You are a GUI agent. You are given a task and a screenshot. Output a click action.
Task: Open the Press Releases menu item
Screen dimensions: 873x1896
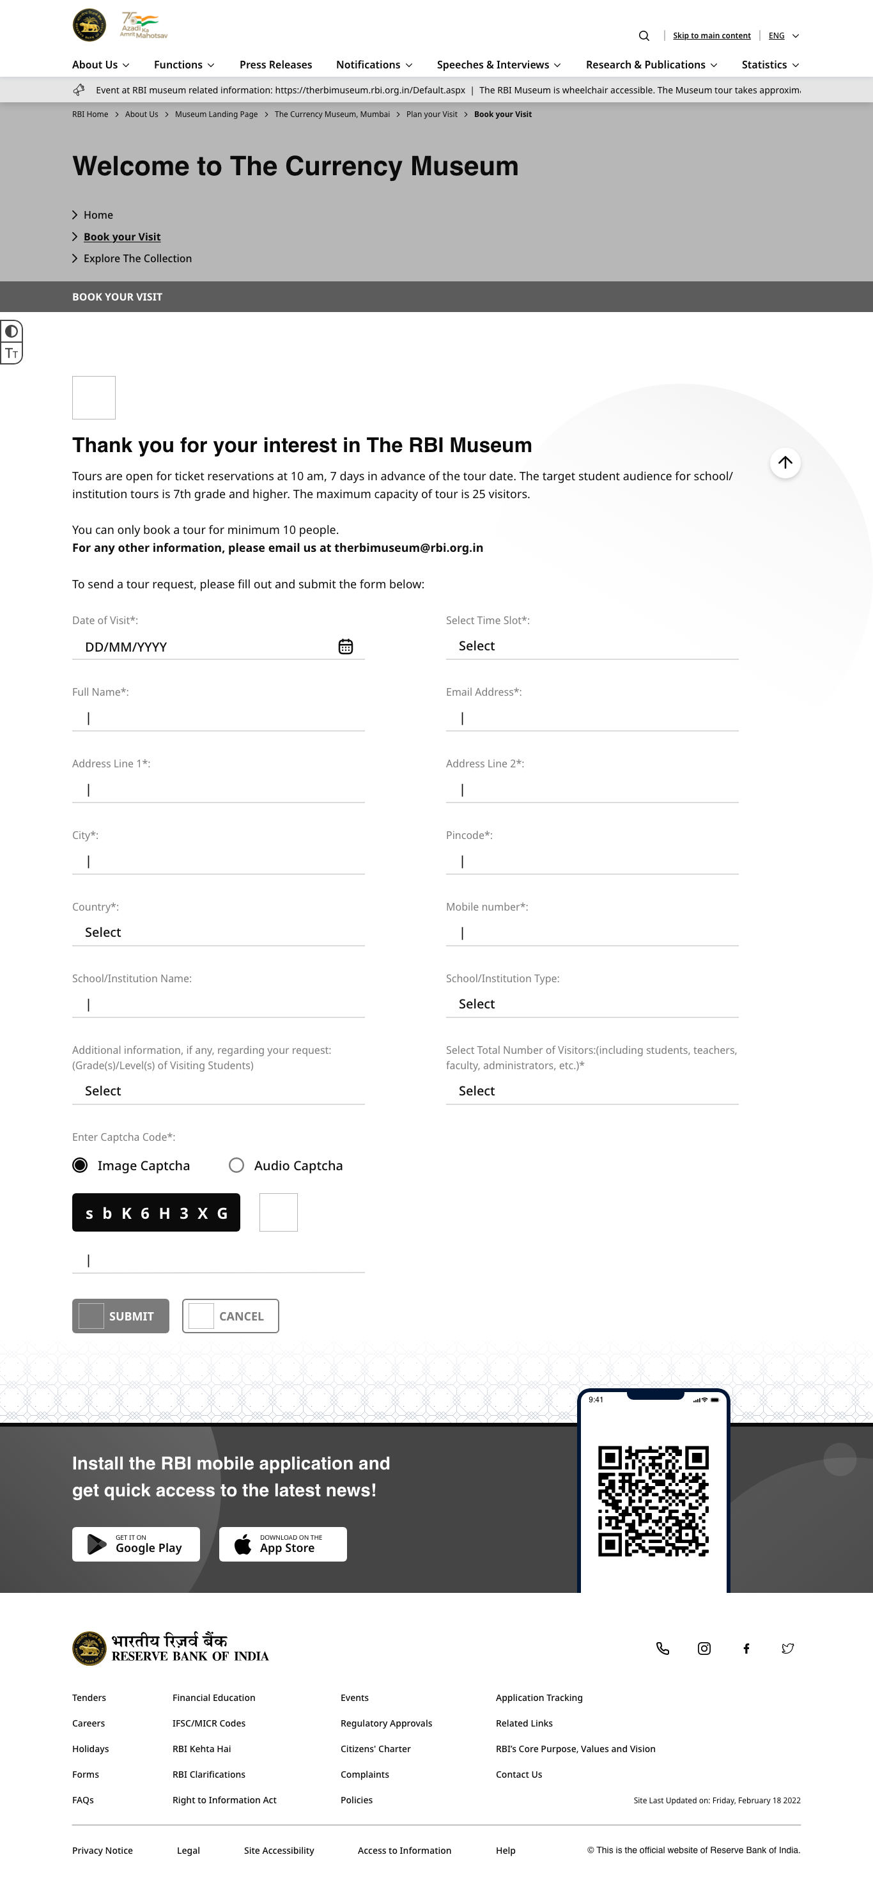276,65
